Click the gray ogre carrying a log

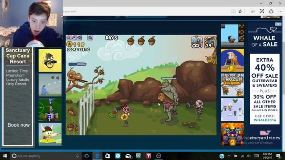(168, 101)
